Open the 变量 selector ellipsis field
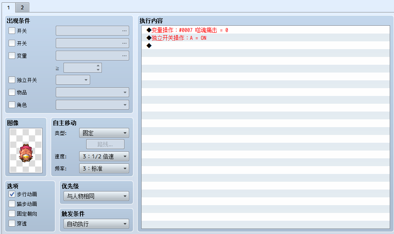The height and width of the screenshot is (234, 394). pyautogui.click(x=92, y=55)
